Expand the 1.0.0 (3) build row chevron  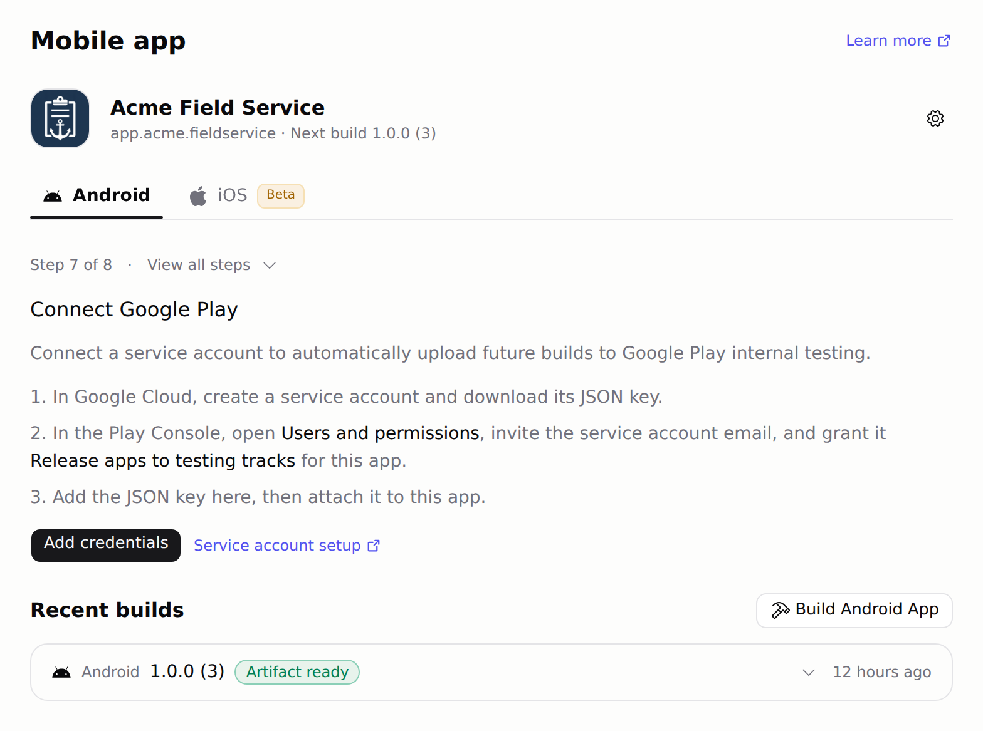(809, 673)
